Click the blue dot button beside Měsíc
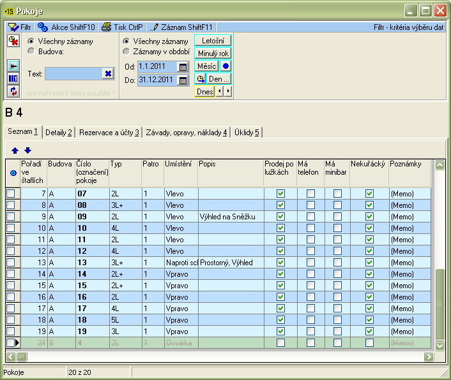 pyautogui.click(x=225, y=66)
